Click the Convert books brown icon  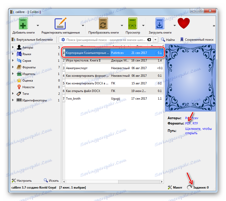click(x=103, y=24)
